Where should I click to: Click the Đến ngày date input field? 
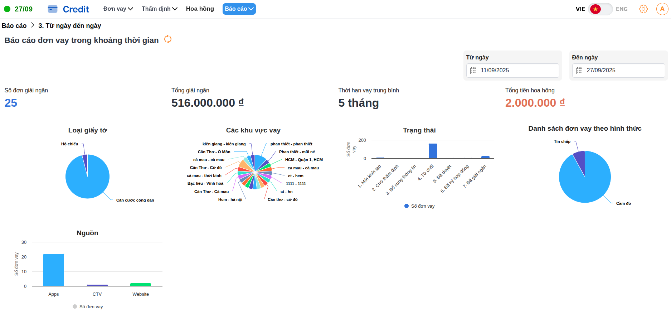click(x=623, y=71)
